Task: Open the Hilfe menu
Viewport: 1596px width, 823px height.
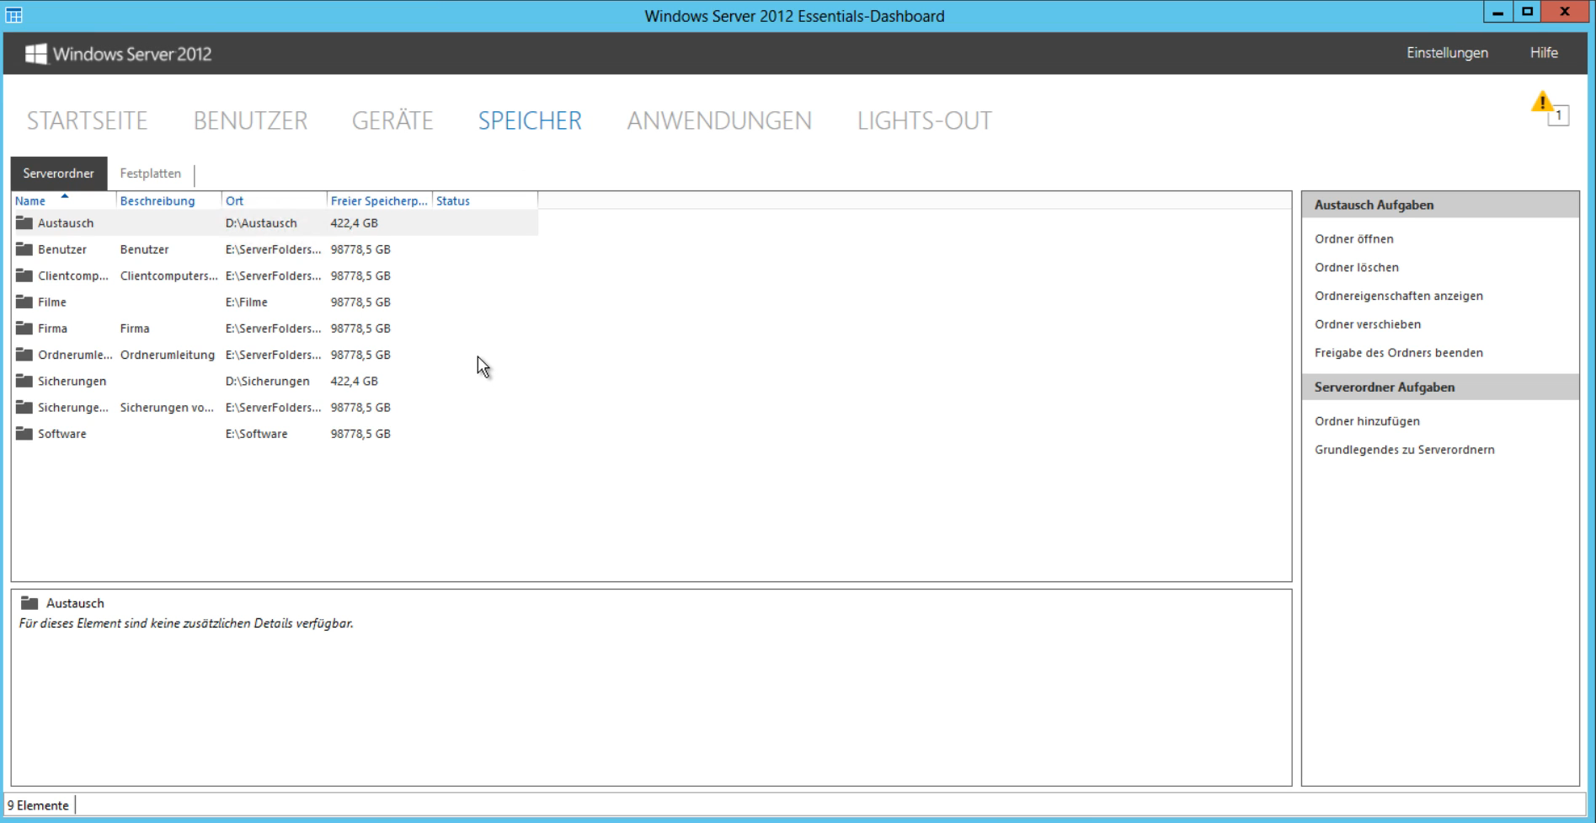Action: 1543,53
